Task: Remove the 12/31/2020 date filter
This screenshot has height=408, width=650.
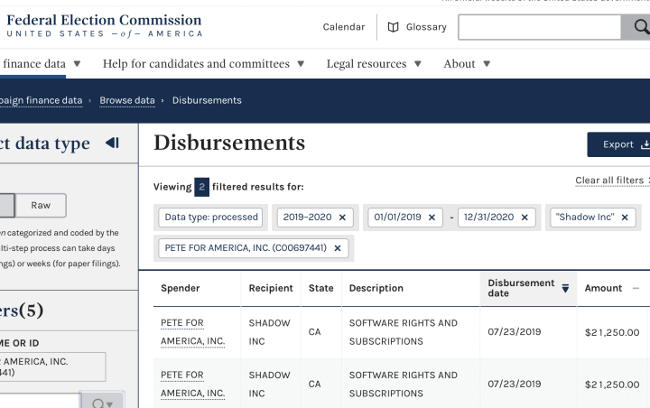Action: point(525,218)
